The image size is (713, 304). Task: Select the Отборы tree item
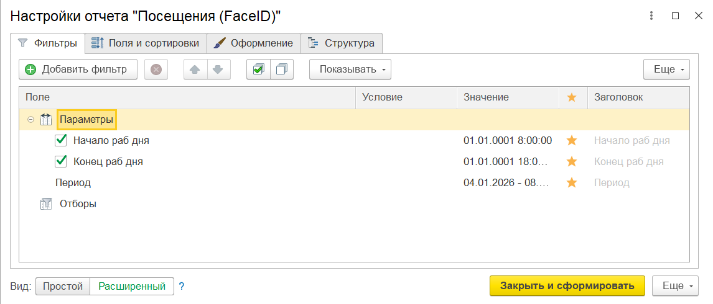78,203
